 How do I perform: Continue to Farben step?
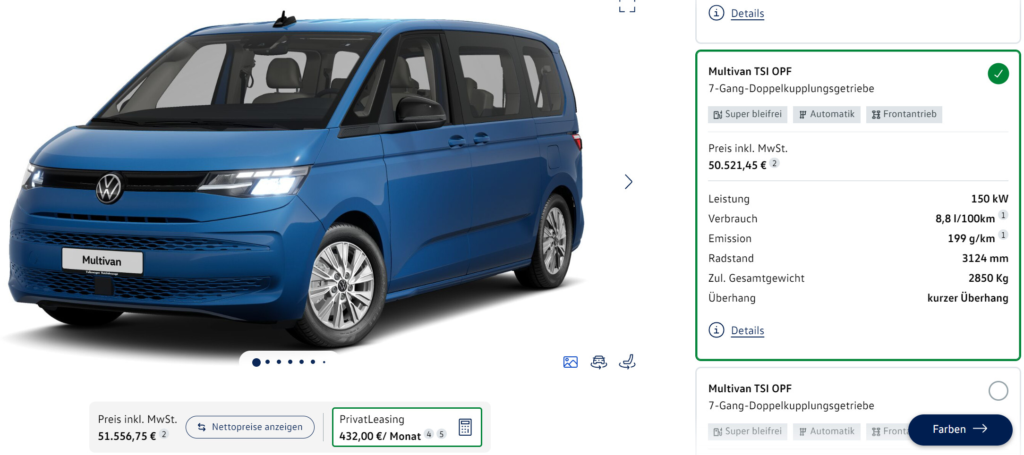click(x=960, y=429)
